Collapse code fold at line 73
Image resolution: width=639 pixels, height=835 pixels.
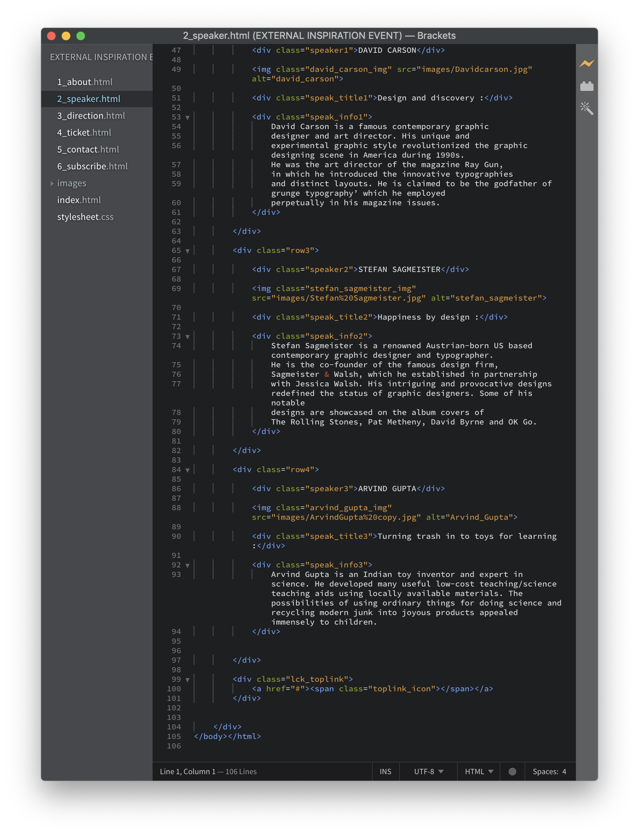point(187,337)
